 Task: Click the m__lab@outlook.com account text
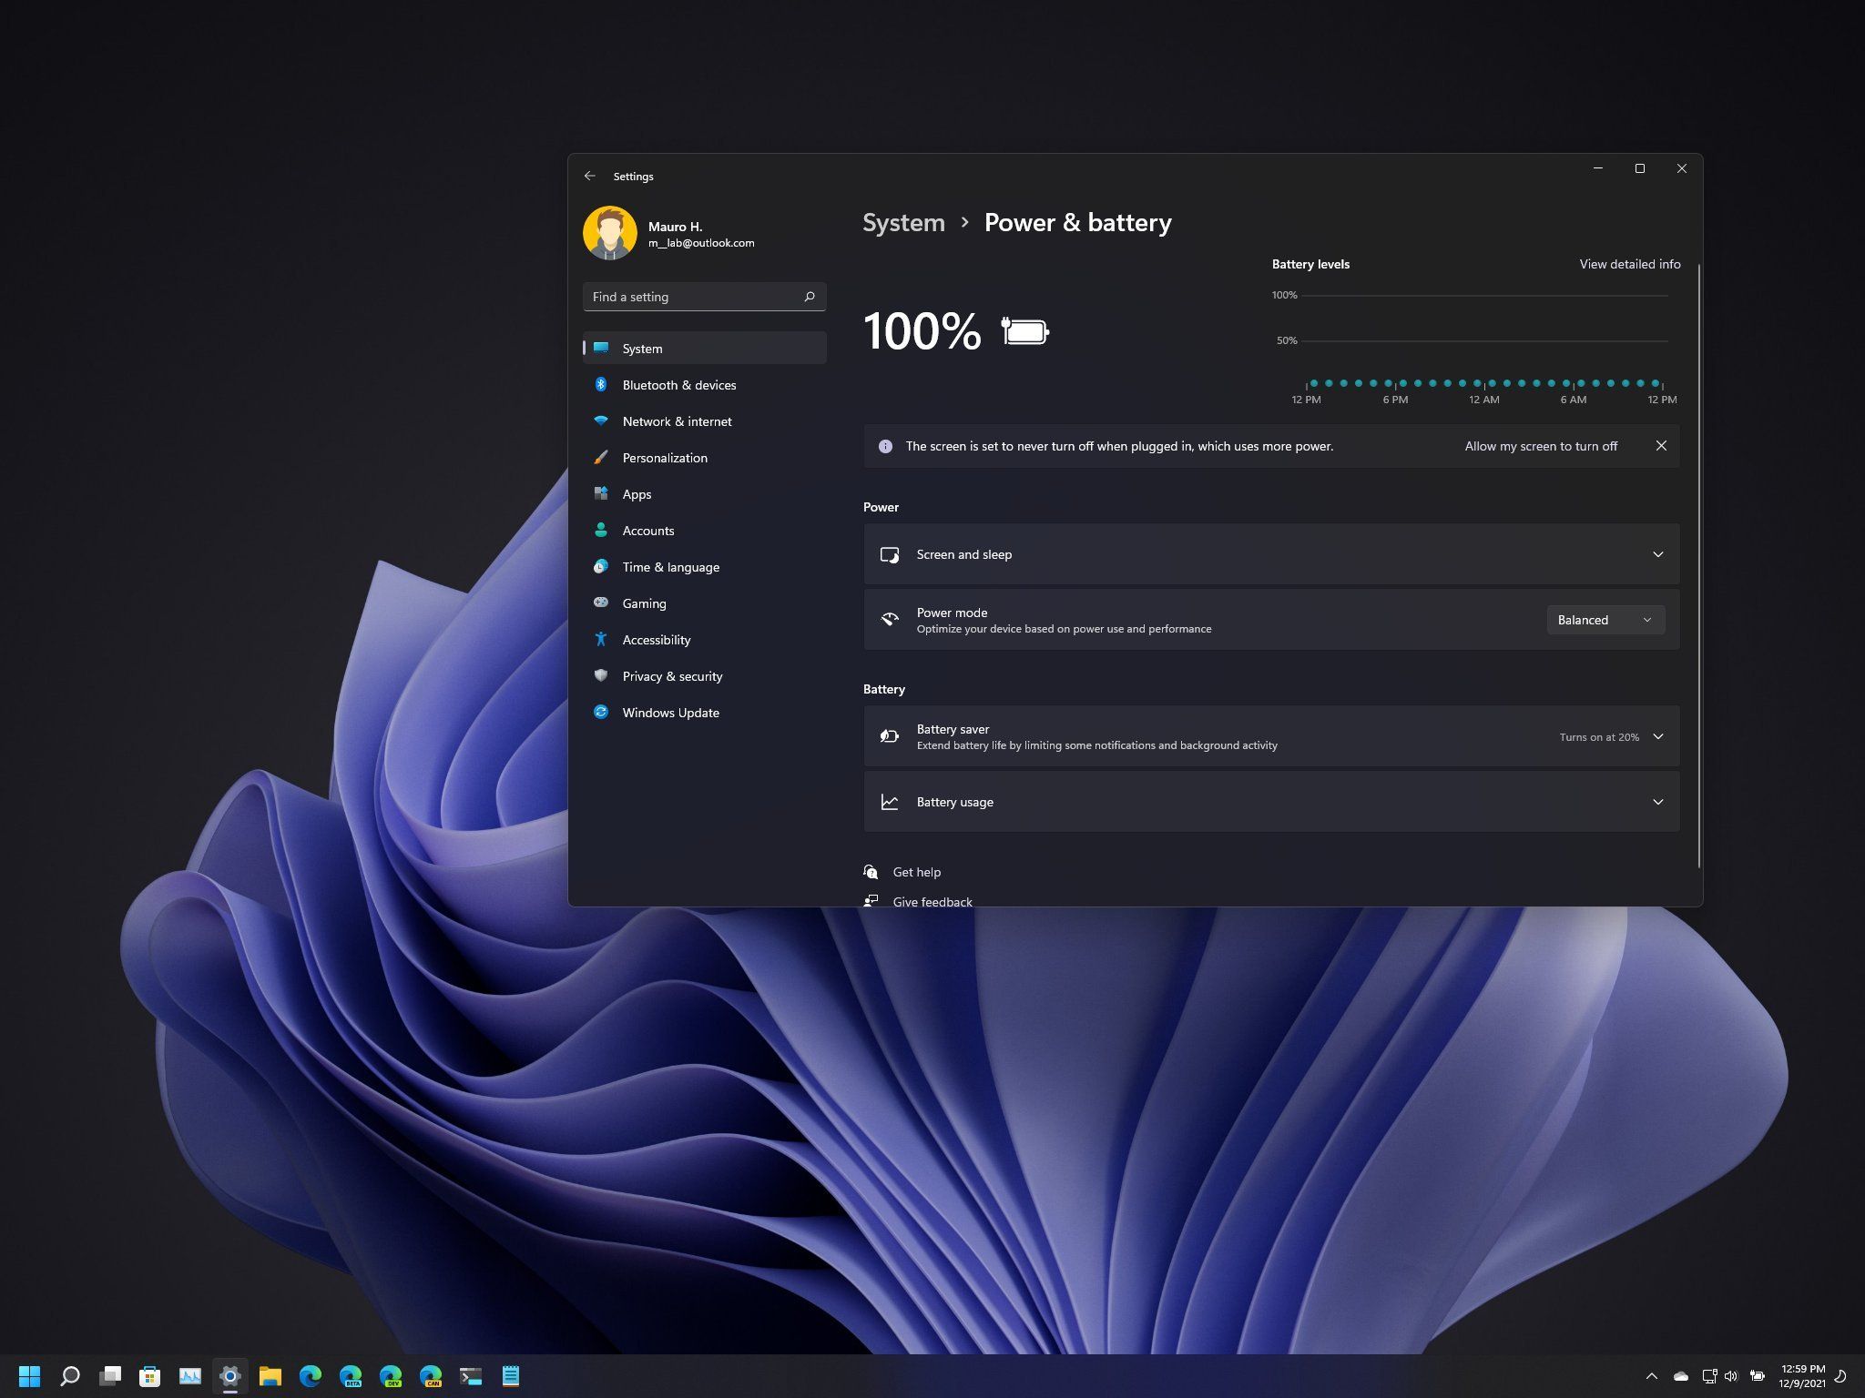click(x=701, y=243)
